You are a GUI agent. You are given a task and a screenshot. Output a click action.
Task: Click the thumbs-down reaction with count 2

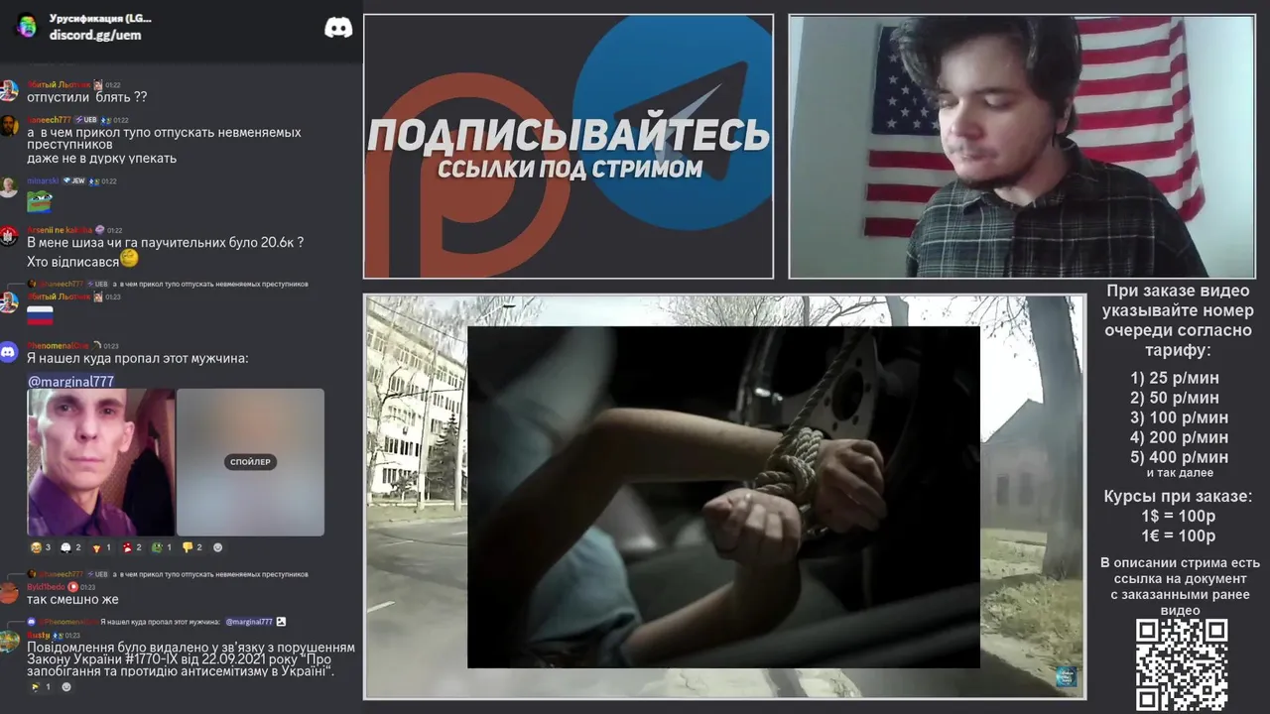pos(191,547)
